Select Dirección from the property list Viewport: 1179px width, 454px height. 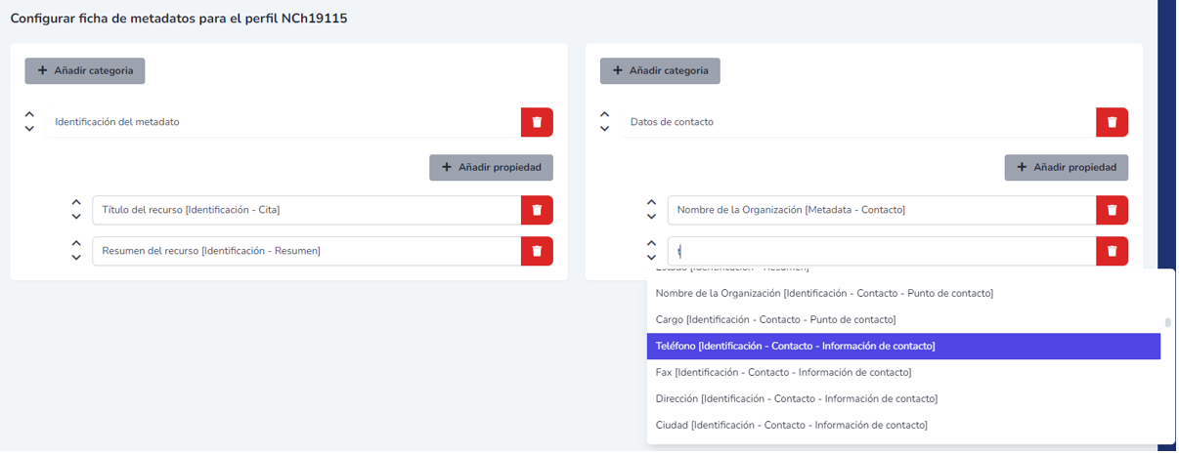902,398
